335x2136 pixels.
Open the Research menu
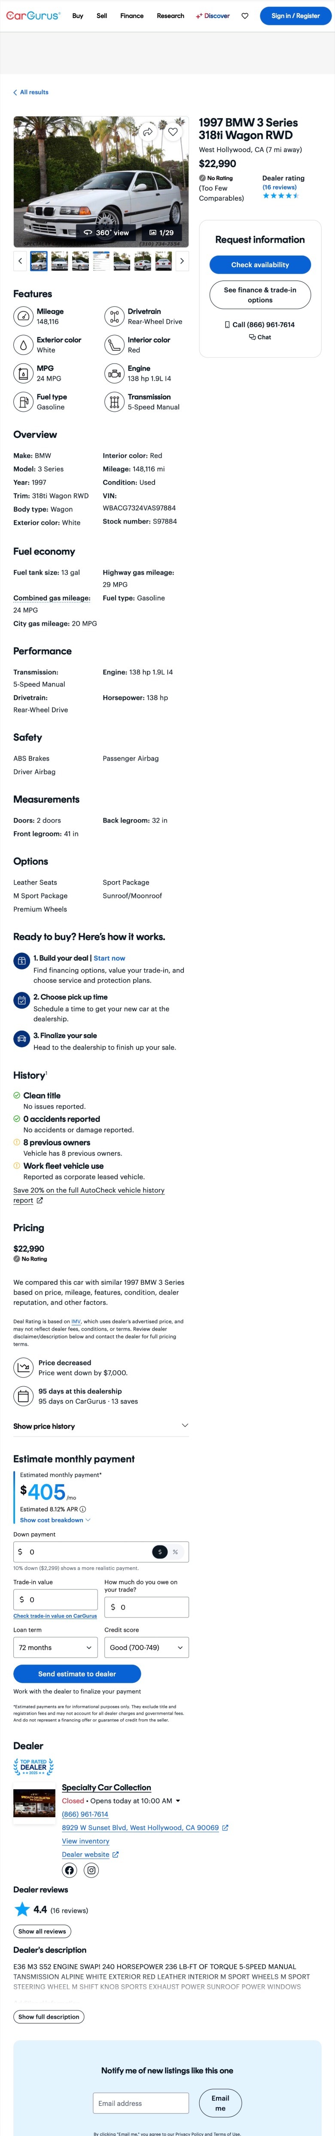click(x=170, y=16)
